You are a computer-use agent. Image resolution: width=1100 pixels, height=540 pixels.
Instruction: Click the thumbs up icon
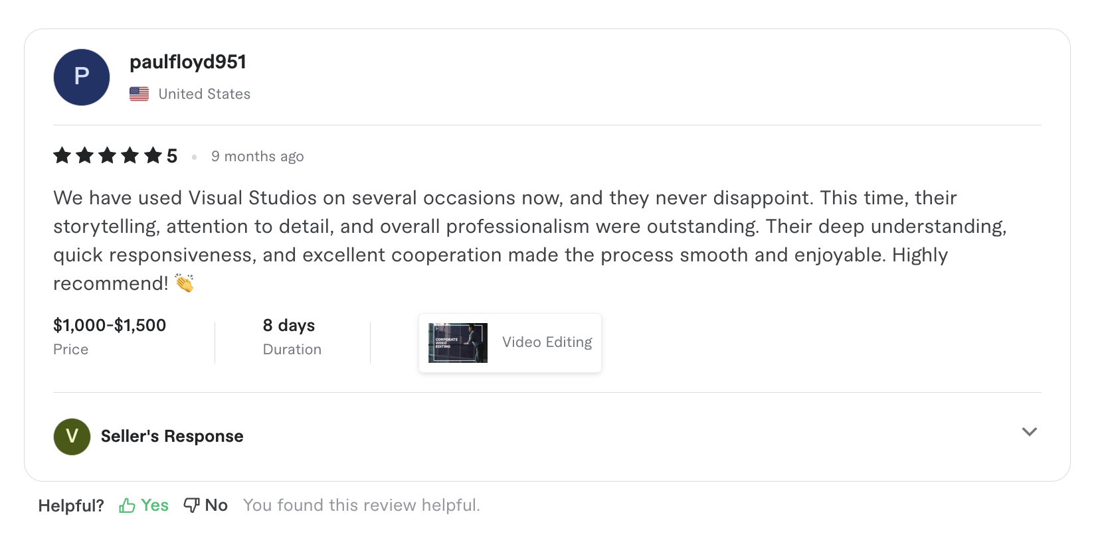pyautogui.click(x=127, y=506)
